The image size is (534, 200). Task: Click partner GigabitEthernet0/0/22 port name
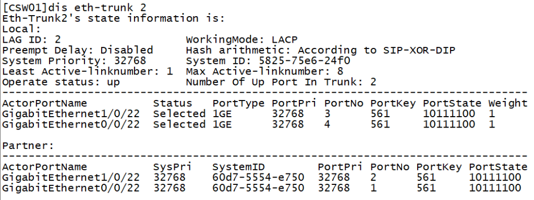(71, 187)
